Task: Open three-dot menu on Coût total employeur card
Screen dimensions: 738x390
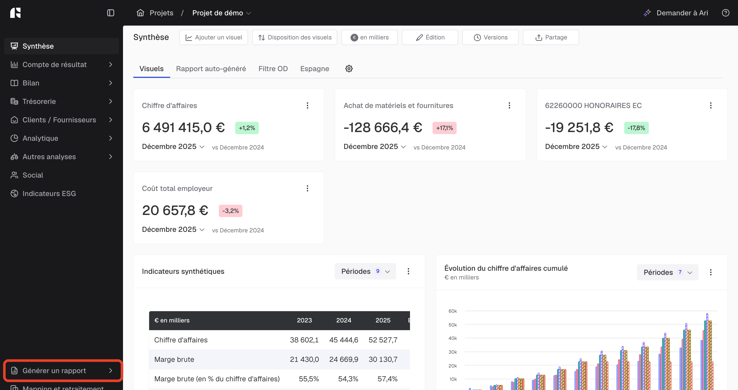Action: [307, 188]
